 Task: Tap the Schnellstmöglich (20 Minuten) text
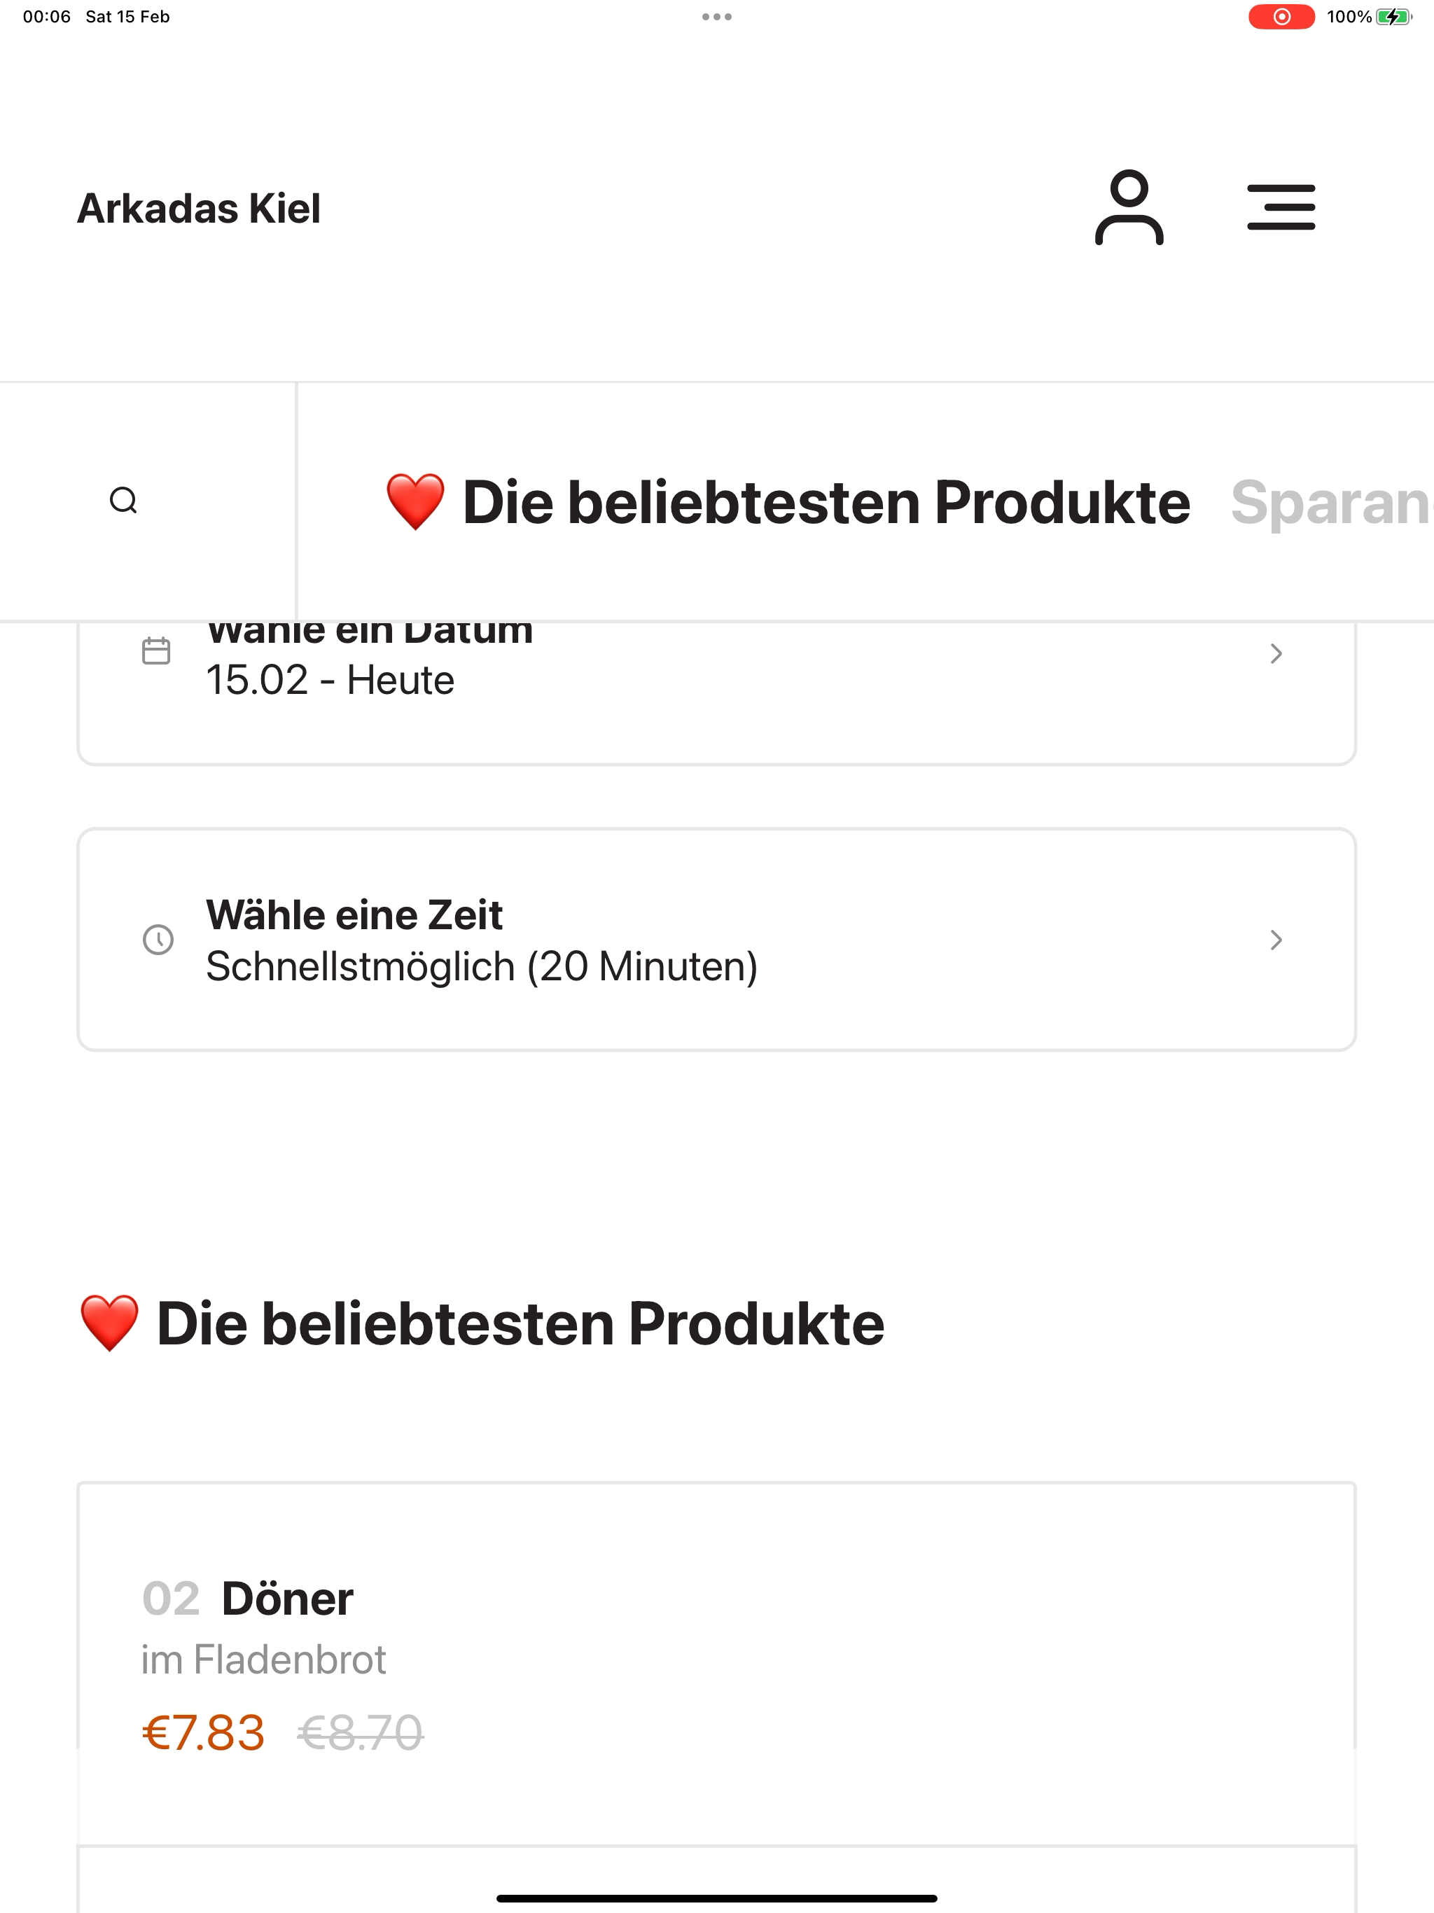(x=482, y=967)
